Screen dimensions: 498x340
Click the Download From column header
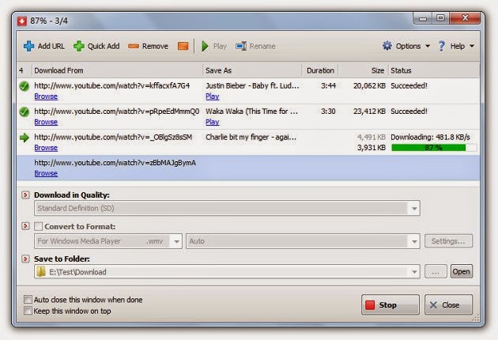(x=117, y=70)
